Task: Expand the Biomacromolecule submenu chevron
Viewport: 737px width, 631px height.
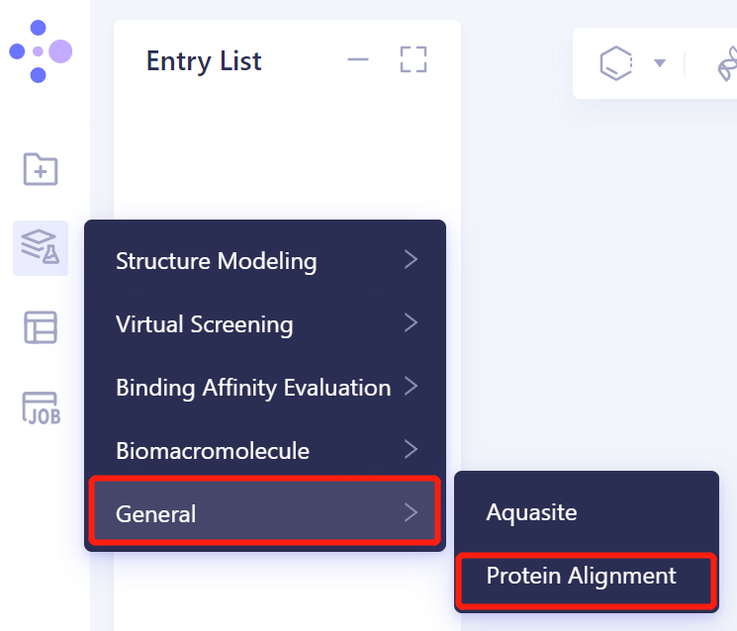Action: click(x=411, y=450)
